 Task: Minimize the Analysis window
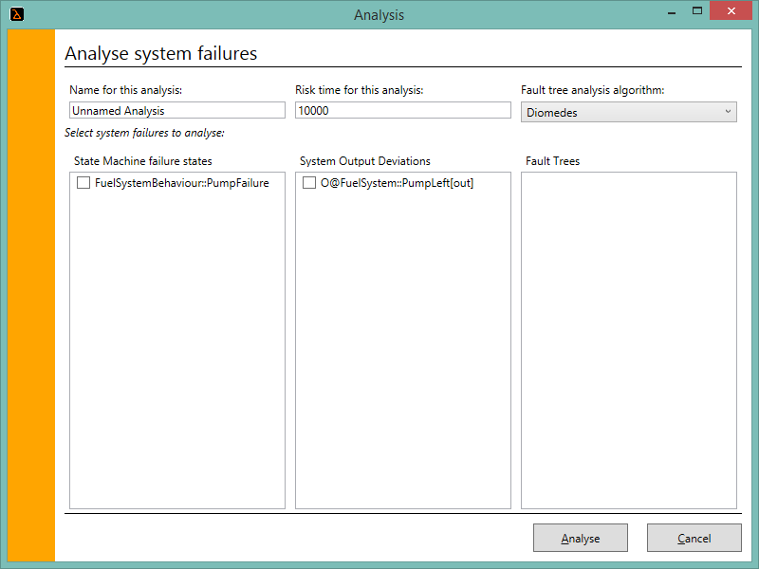(x=672, y=12)
